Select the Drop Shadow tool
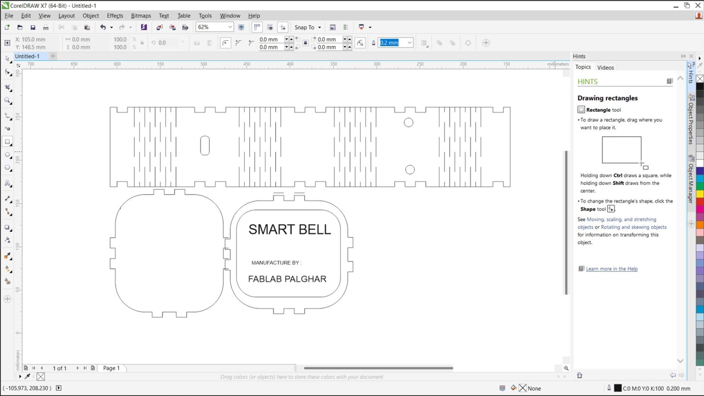Viewport: 704px width, 396px height. [7, 227]
